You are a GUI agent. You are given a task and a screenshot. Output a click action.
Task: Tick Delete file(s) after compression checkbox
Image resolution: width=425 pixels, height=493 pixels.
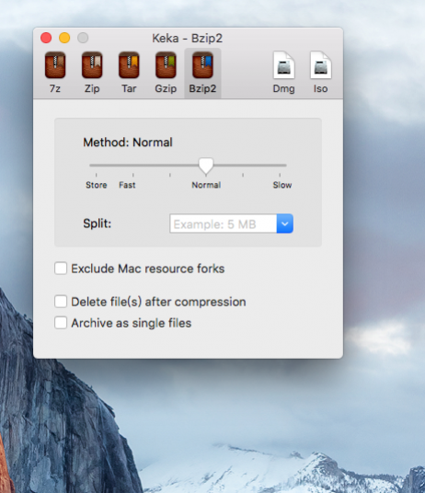point(61,302)
